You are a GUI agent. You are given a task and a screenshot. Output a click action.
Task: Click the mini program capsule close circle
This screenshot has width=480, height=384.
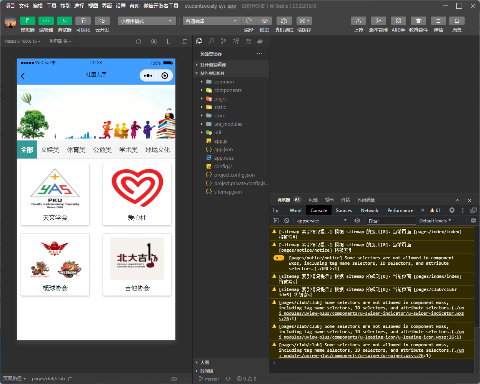pos(165,75)
